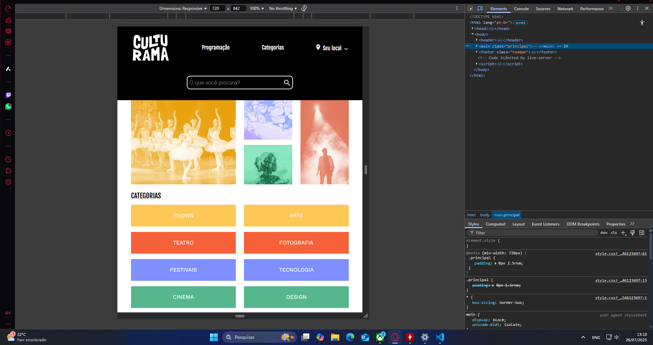Open device toolbar more options menu

click(x=457, y=8)
